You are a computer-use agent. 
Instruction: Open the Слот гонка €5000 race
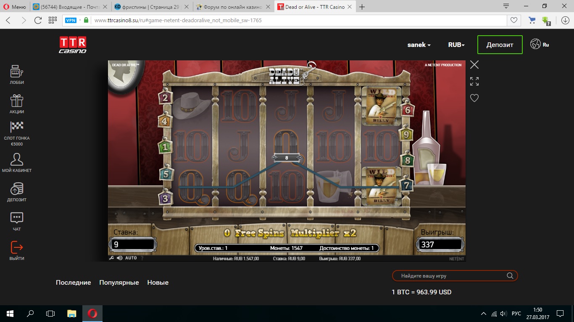coord(17,134)
